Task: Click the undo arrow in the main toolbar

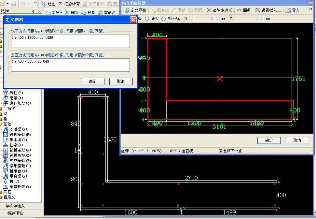Action: point(23,4)
